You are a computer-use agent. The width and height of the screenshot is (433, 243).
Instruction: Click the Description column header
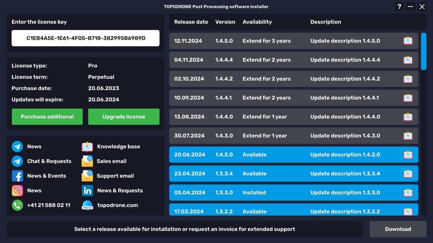click(x=326, y=22)
